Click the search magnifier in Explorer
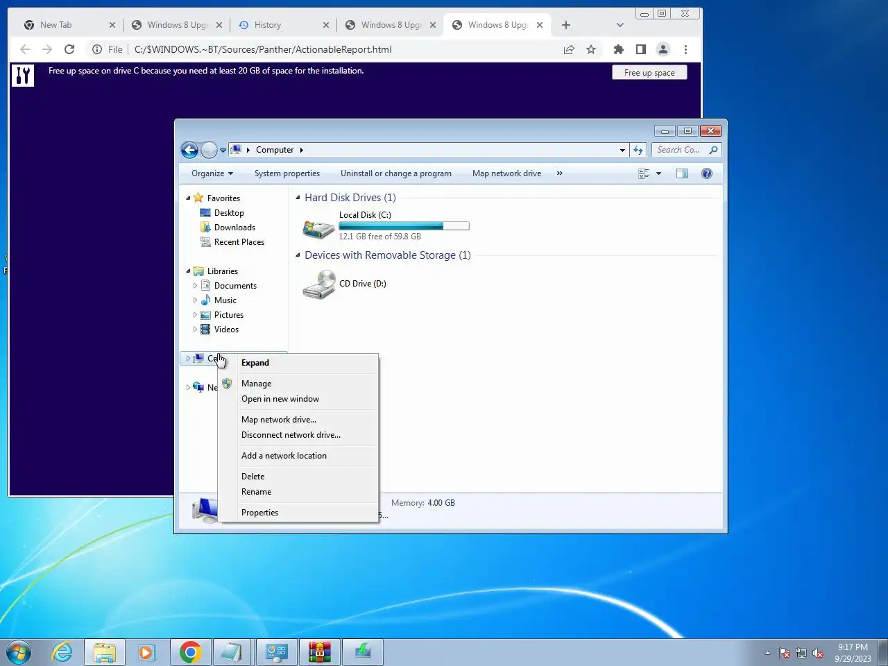The height and width of the screenshot is (666, 888). pyautogui.click(x=713, y=150)
